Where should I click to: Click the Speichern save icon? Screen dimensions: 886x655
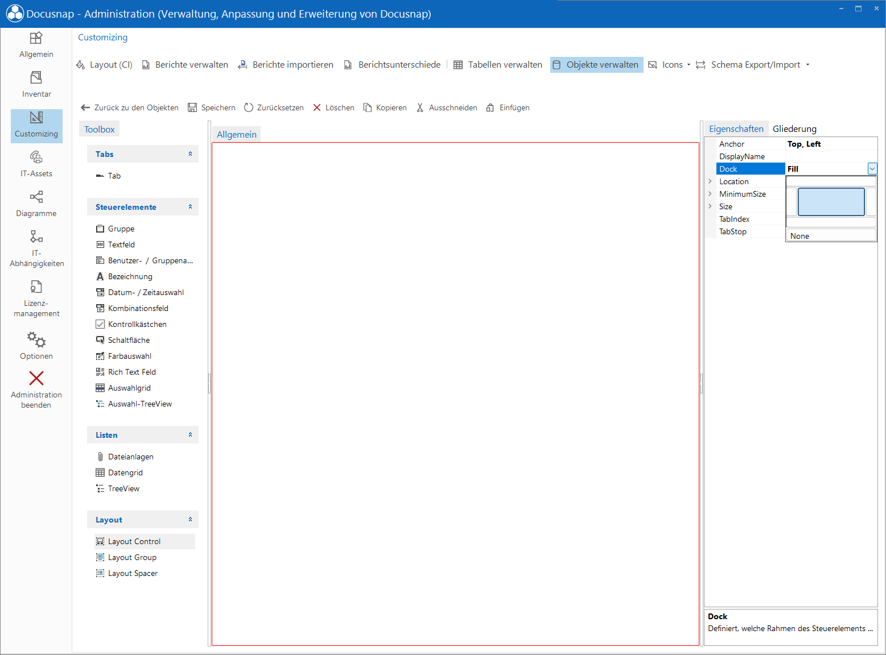click(x=192, y=107)
